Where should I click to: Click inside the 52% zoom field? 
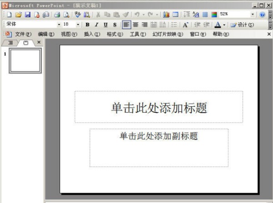point(234,14)
